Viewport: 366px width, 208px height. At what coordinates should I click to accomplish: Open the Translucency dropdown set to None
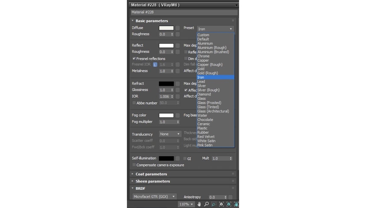(170, 134)
